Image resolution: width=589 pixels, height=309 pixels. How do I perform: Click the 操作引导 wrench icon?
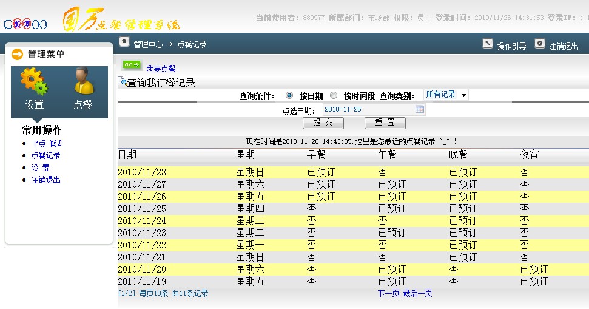click(488, 44)
